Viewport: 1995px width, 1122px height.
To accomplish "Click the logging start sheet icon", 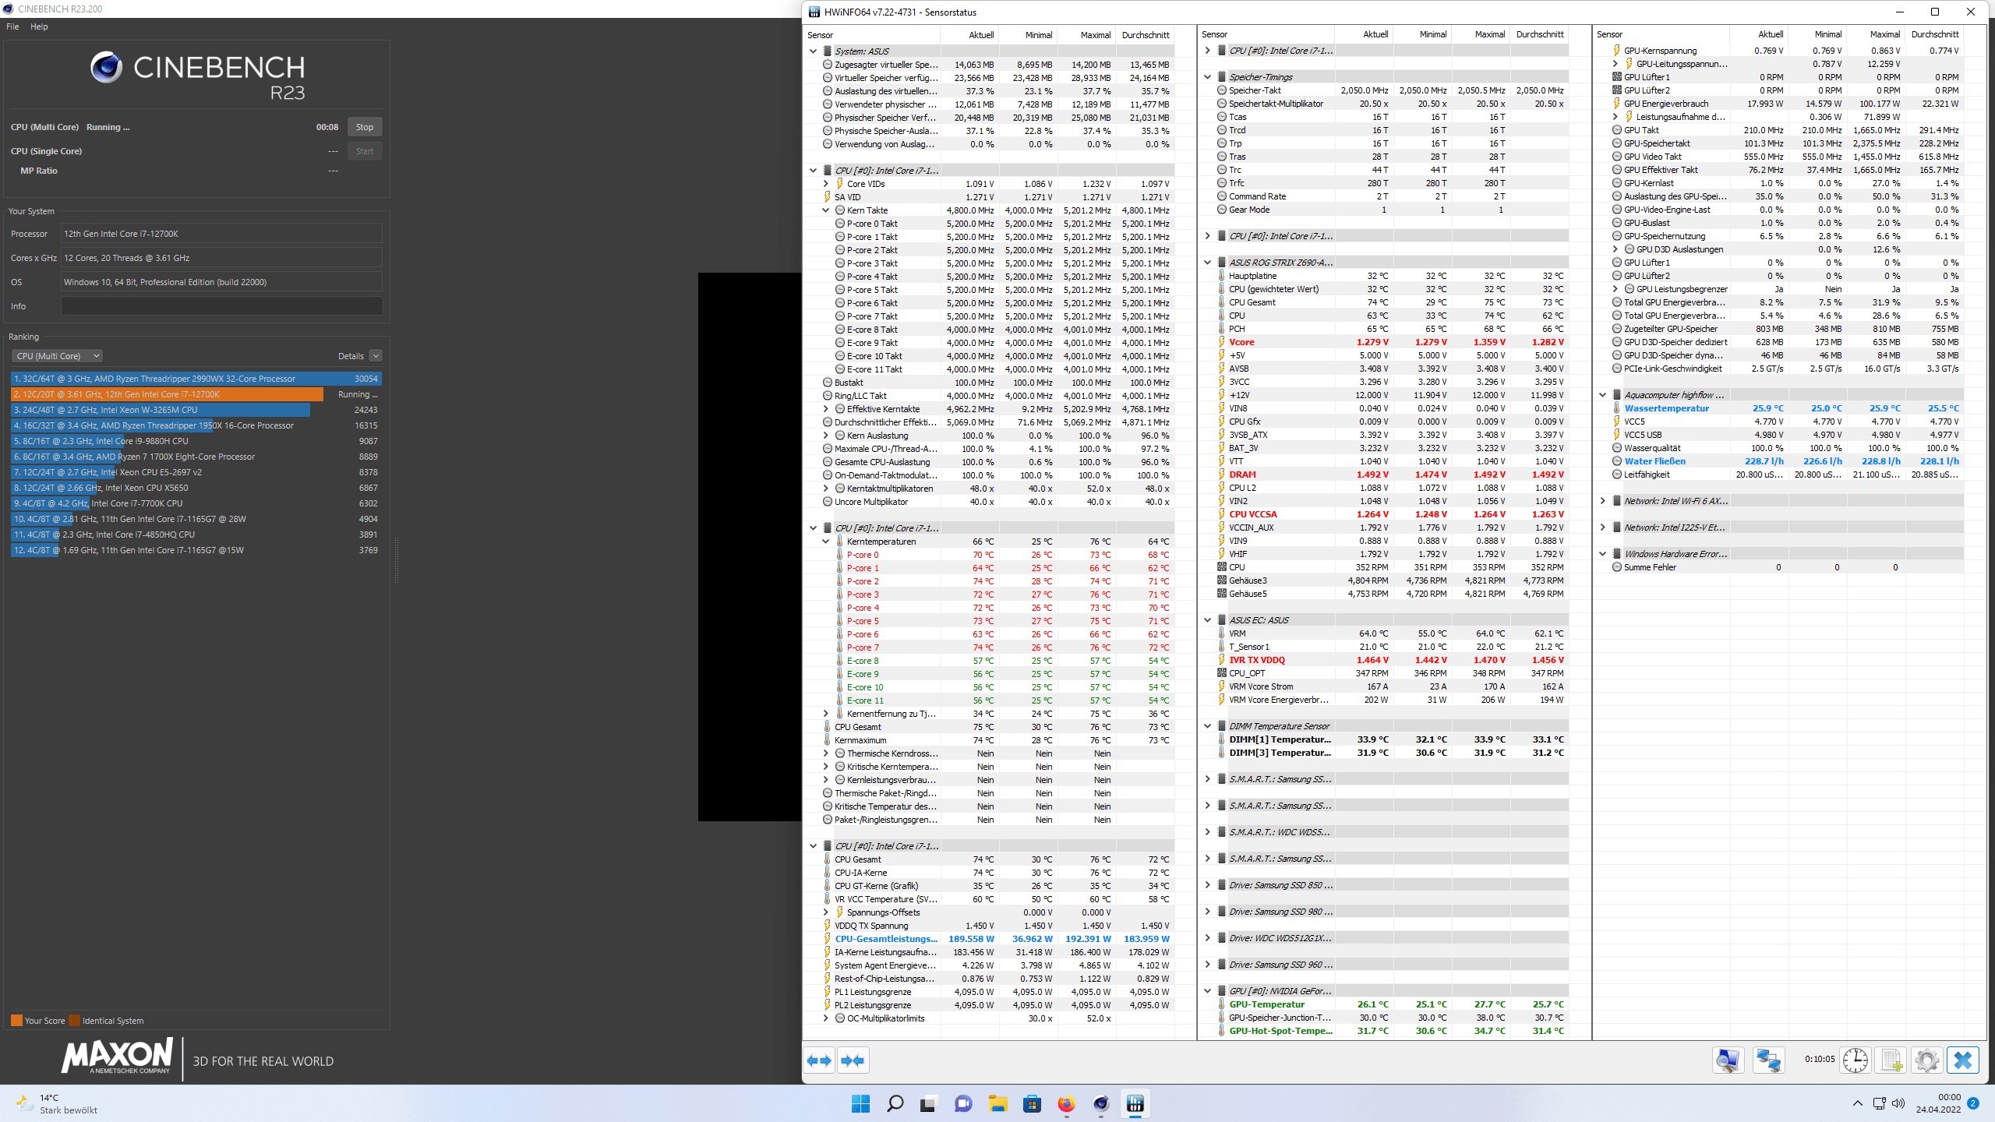I will [x=1891, y=1060].
